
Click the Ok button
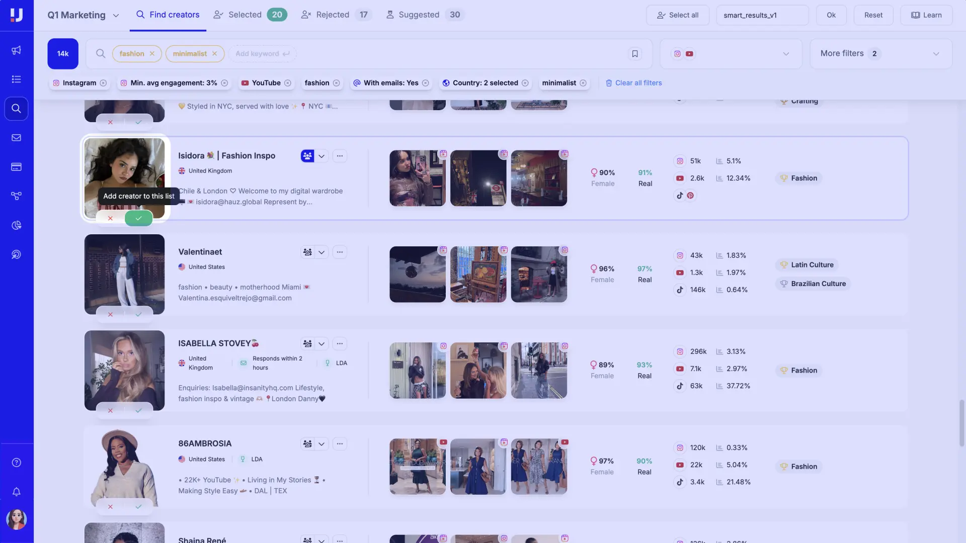(x=831, y=15)
